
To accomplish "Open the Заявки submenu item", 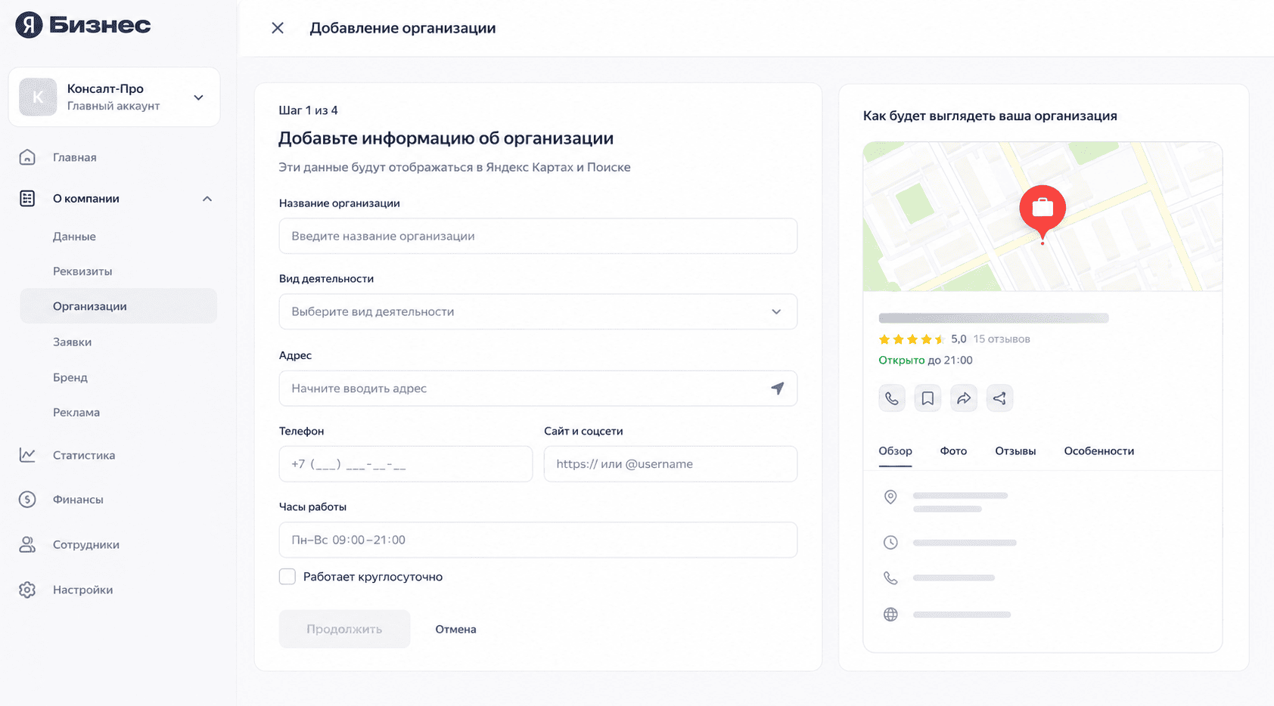I will click(72, 342).
